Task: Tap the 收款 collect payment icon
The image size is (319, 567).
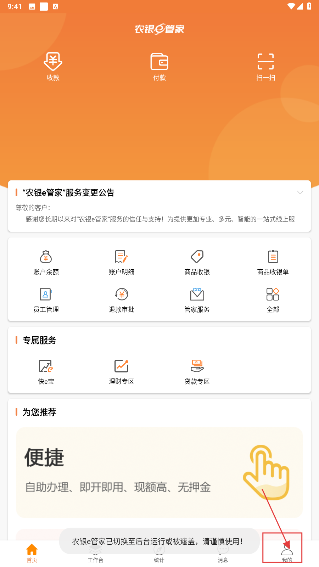Action: point(53,61)
